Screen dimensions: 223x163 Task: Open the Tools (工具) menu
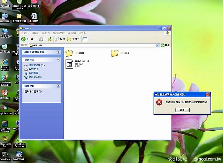[x=72, y=33]
